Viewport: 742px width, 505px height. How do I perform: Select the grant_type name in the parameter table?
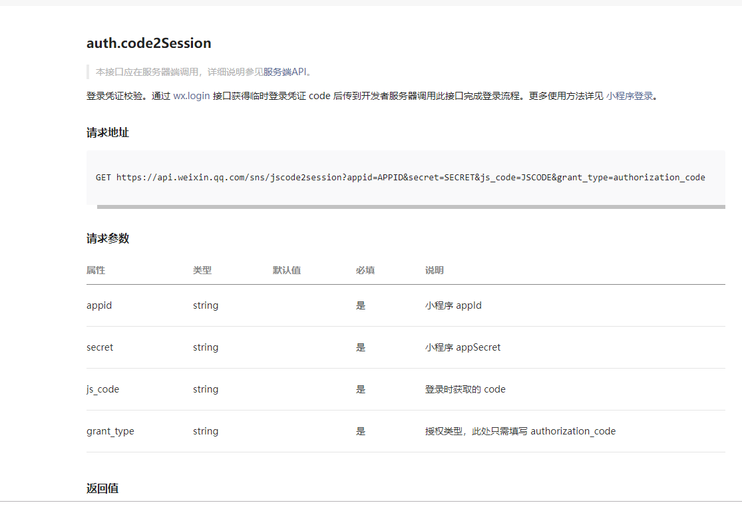(110, 431)
